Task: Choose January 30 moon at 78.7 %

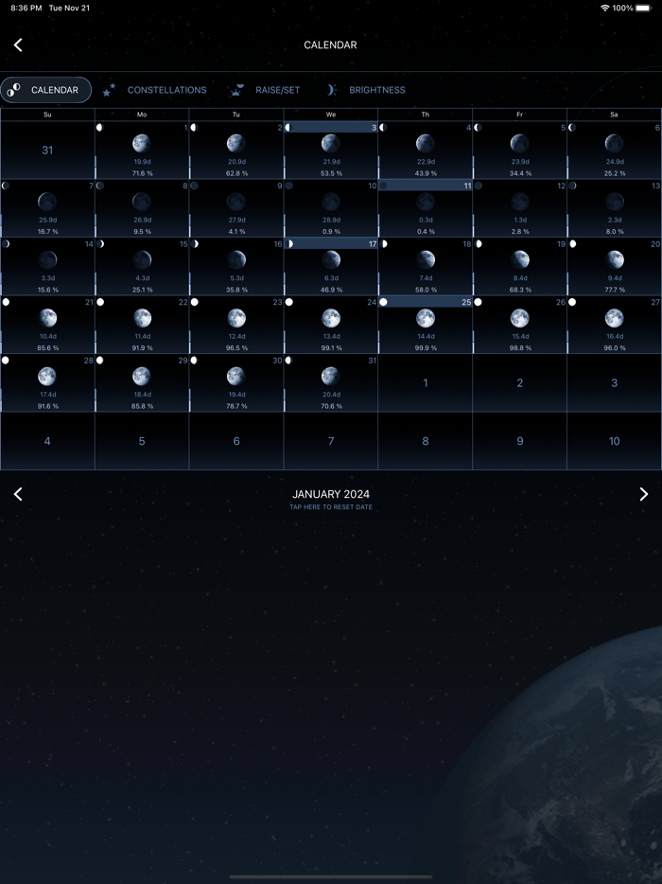Action: [236, 382]
